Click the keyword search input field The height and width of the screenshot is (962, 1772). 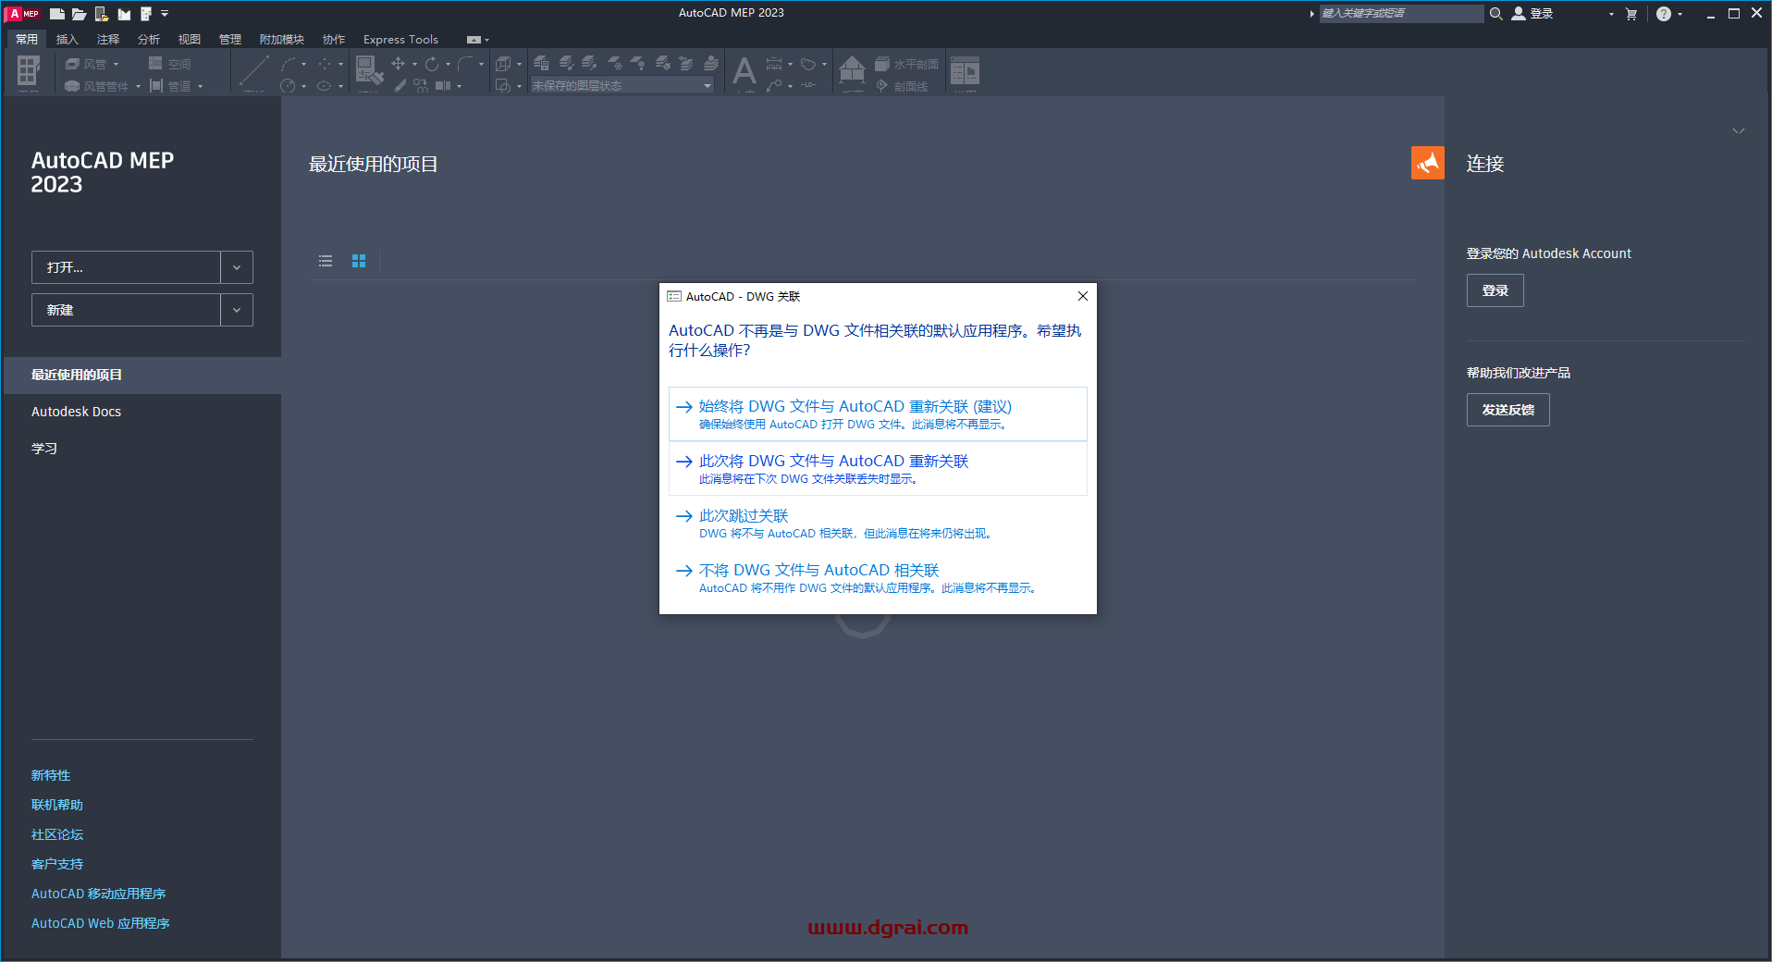[1400, 14]
